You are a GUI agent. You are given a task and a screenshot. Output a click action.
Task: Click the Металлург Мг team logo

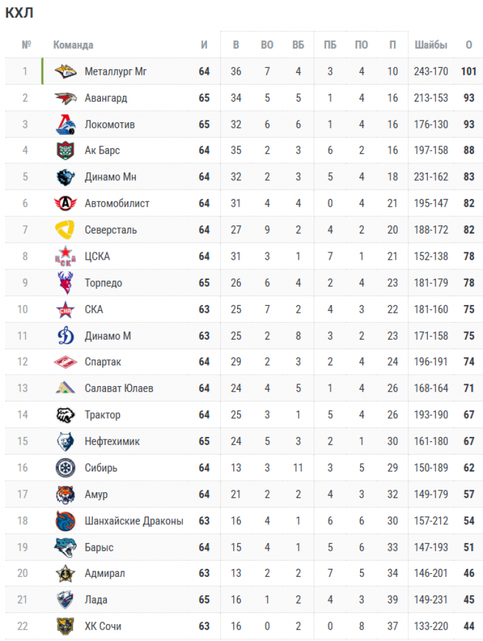[65, 72]
